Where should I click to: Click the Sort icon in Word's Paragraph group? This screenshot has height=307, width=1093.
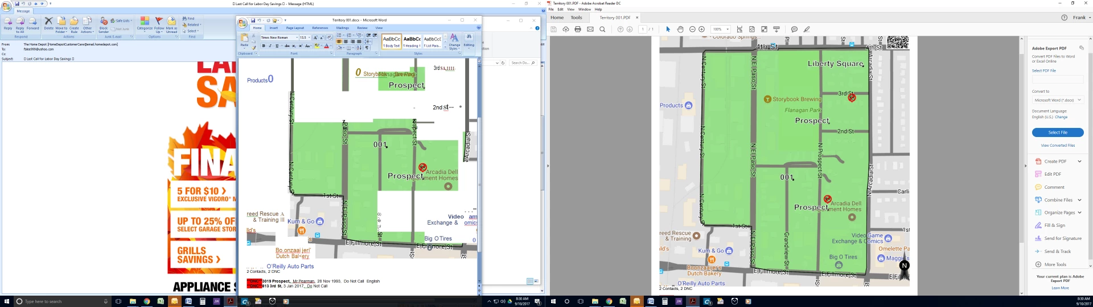(x=359, y=48)
